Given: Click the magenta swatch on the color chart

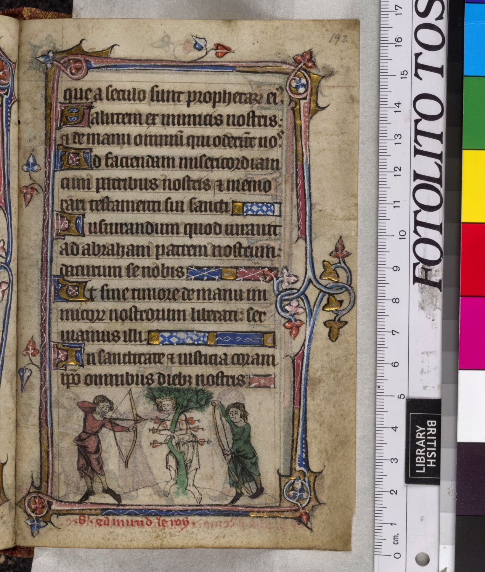Looking at the screenshot, I should [x=473, y=333].
